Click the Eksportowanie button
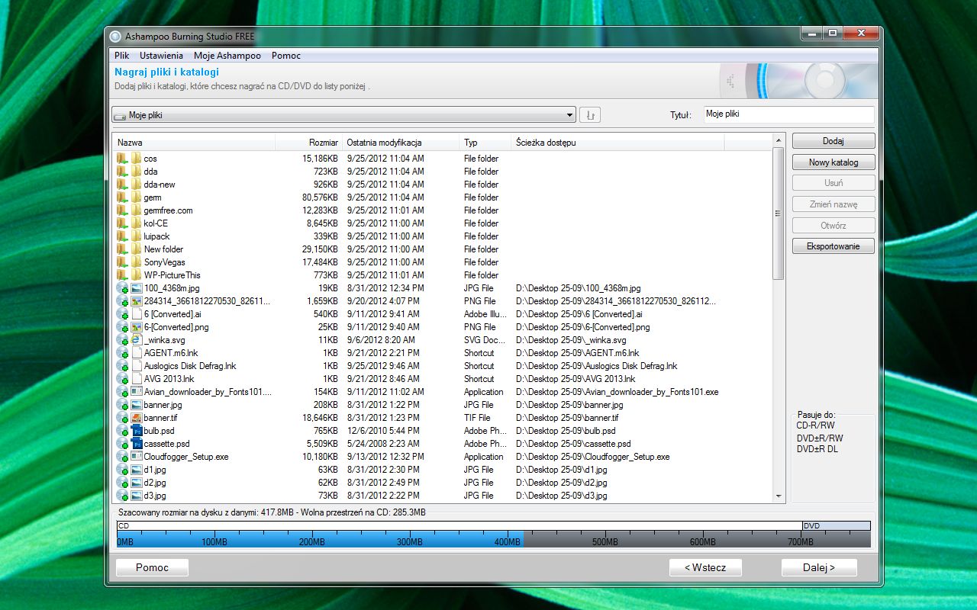 [x=834, y=246]
